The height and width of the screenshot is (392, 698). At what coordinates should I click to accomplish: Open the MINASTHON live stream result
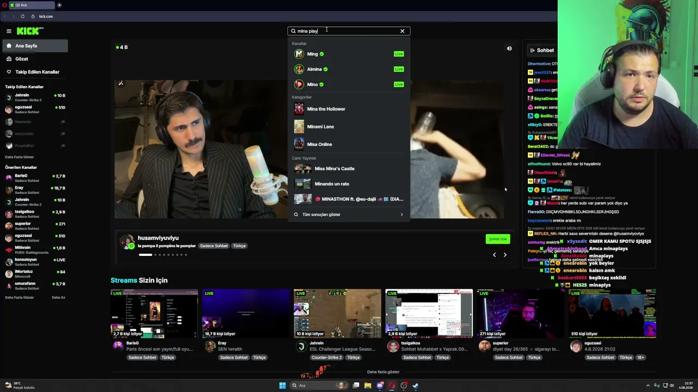coord(349,199)
